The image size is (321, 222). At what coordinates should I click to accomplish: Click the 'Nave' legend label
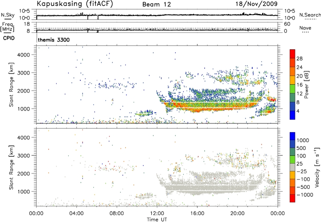coord(305,28)
